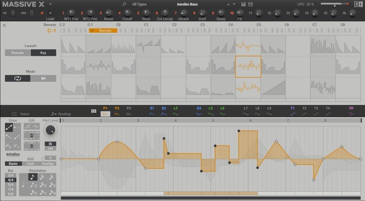This screenshot has height=201, width=365.
Task: Open the Voice page
Action: coord(20,114)
